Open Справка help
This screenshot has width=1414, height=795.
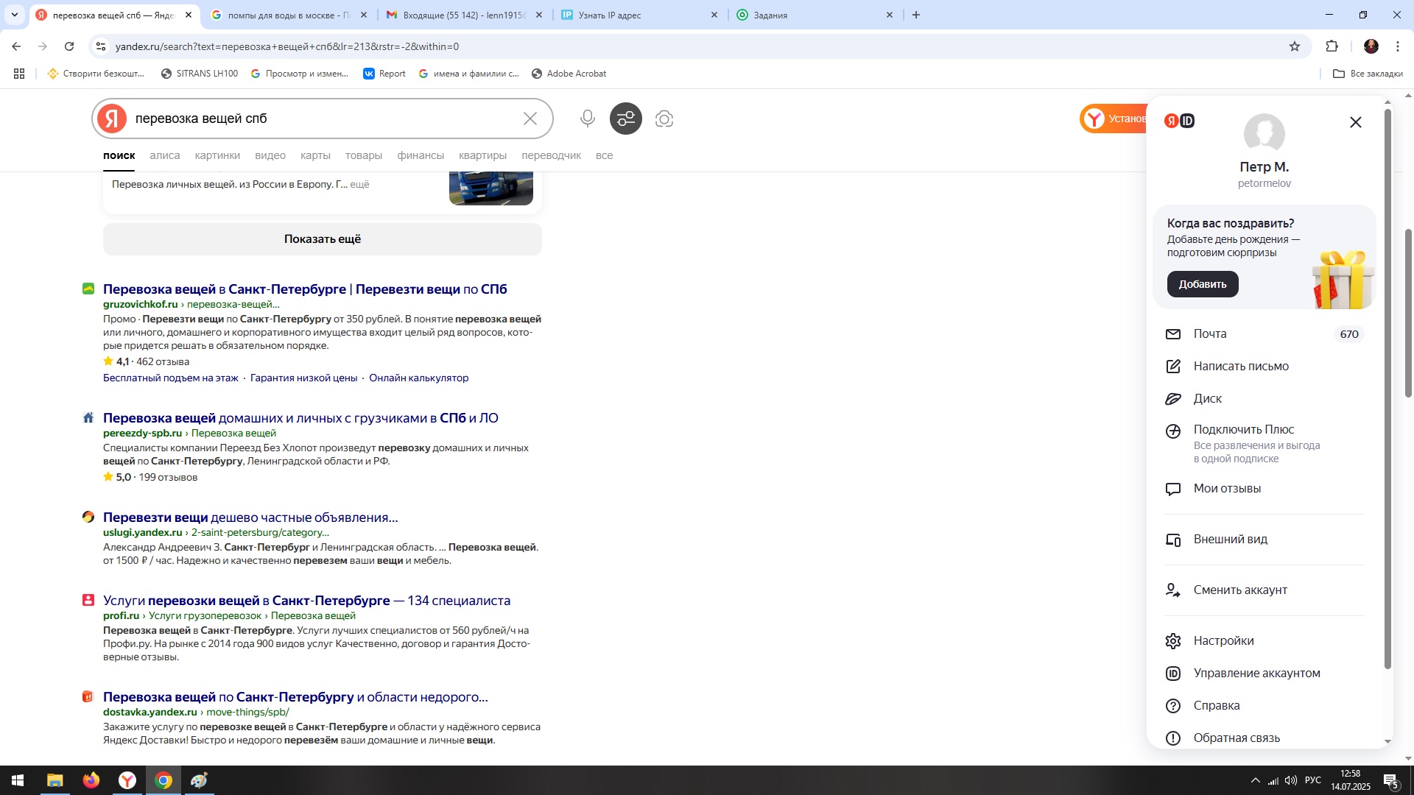pos(1264,706)
